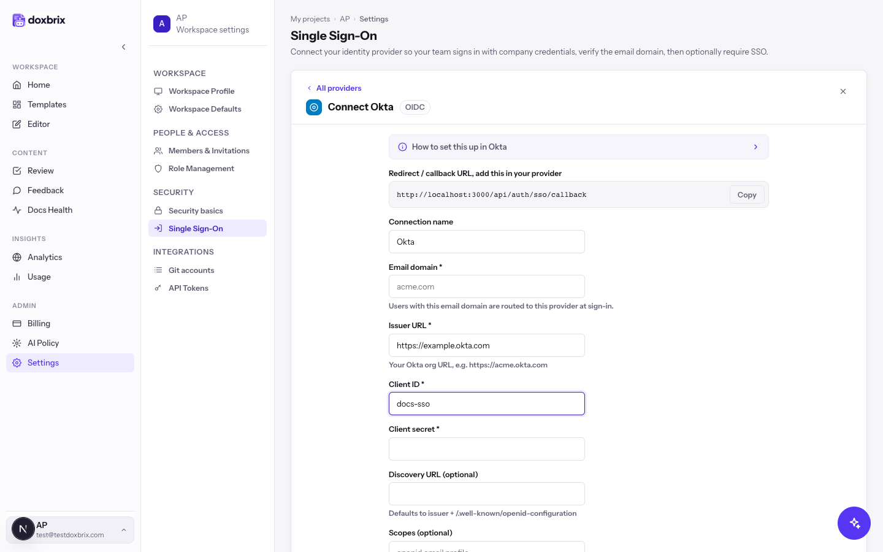The image size is (883, 552).
Task: Click the Docs Health pulse icon
Action: tap(17, 210)
